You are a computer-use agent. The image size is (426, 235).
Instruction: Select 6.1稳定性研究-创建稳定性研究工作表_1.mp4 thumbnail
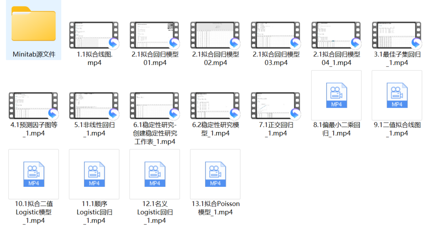[155, 106]
